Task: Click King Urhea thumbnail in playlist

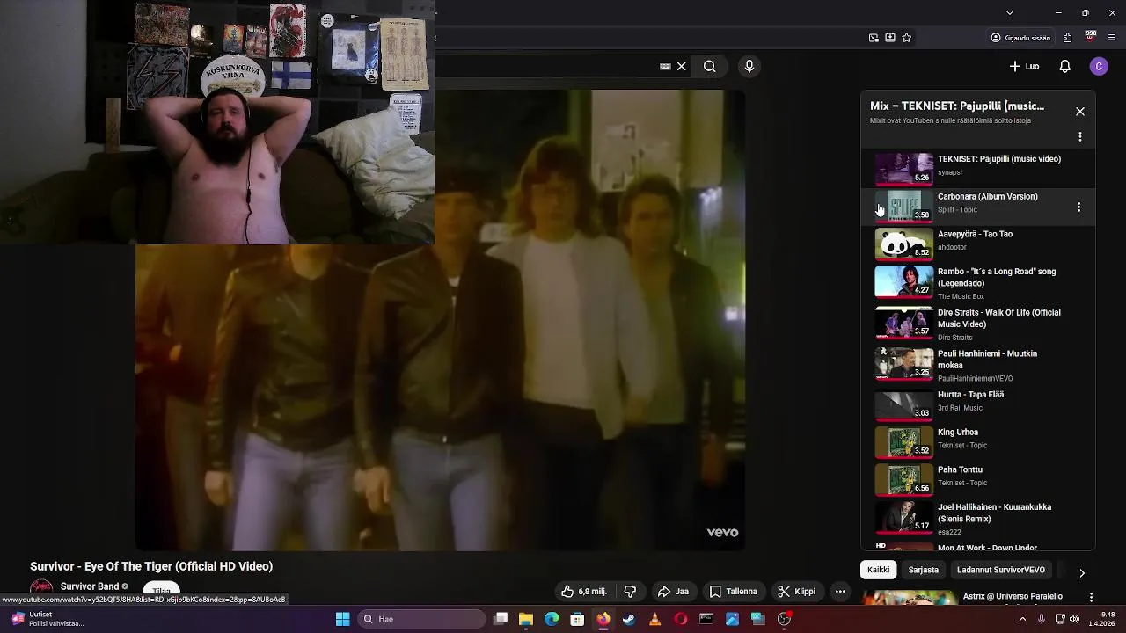Action: pos(904,441)
